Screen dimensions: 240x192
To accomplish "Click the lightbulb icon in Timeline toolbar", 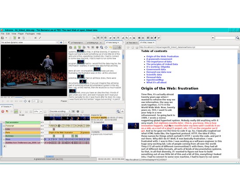I will 21,111.
